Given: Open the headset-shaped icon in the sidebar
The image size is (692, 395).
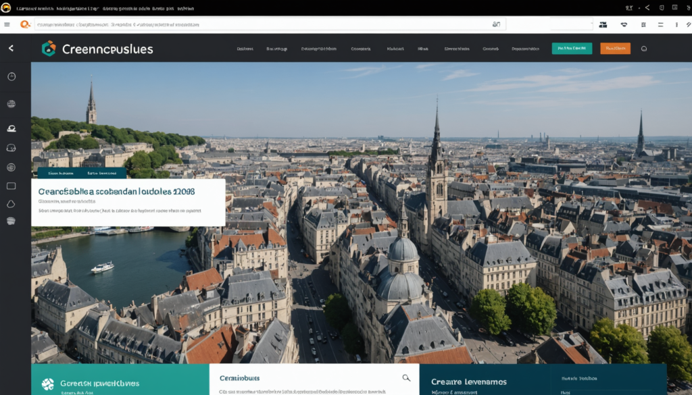Looking at the screenshot, I should (x=11, y=148).
